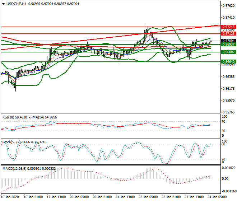The height and width of the screenshot is (201, 237).
Task: Select the 0.97620 price scale value
Action: coord(228,6)
